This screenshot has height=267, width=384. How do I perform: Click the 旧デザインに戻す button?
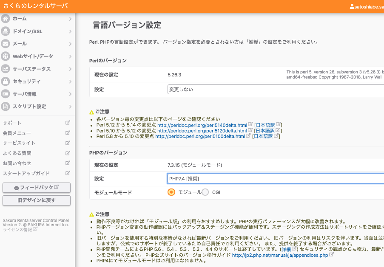(37, 200)
